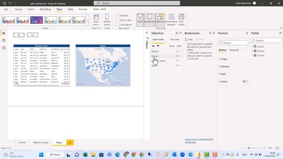Screen dimensions: 283x159
Task: Open the Data / Drill ribbon tab
Action: [99, 9]
